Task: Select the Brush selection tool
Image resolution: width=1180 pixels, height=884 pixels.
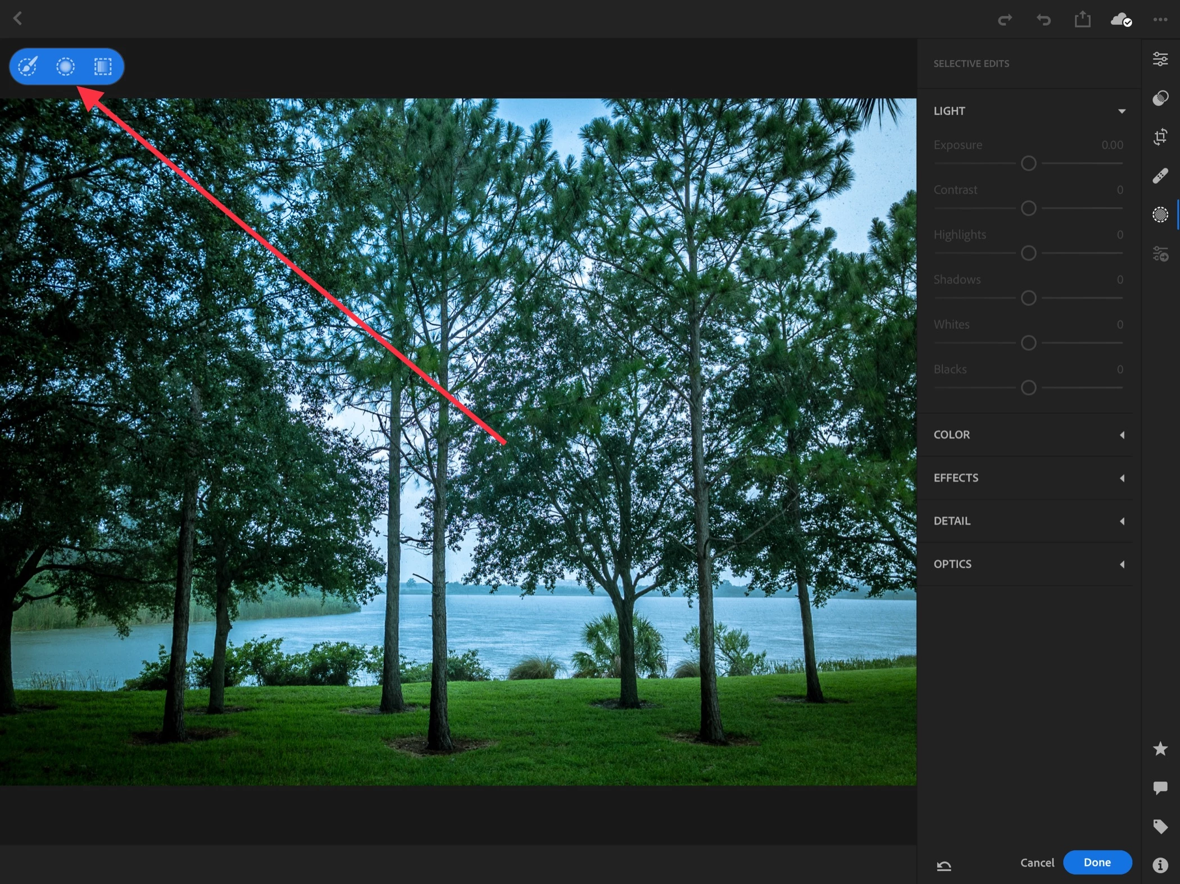Action: click(x=28, y=66)
